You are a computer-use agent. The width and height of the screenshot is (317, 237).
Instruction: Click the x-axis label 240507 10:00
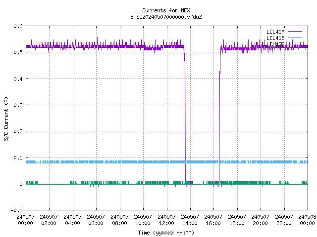[143, 220]
